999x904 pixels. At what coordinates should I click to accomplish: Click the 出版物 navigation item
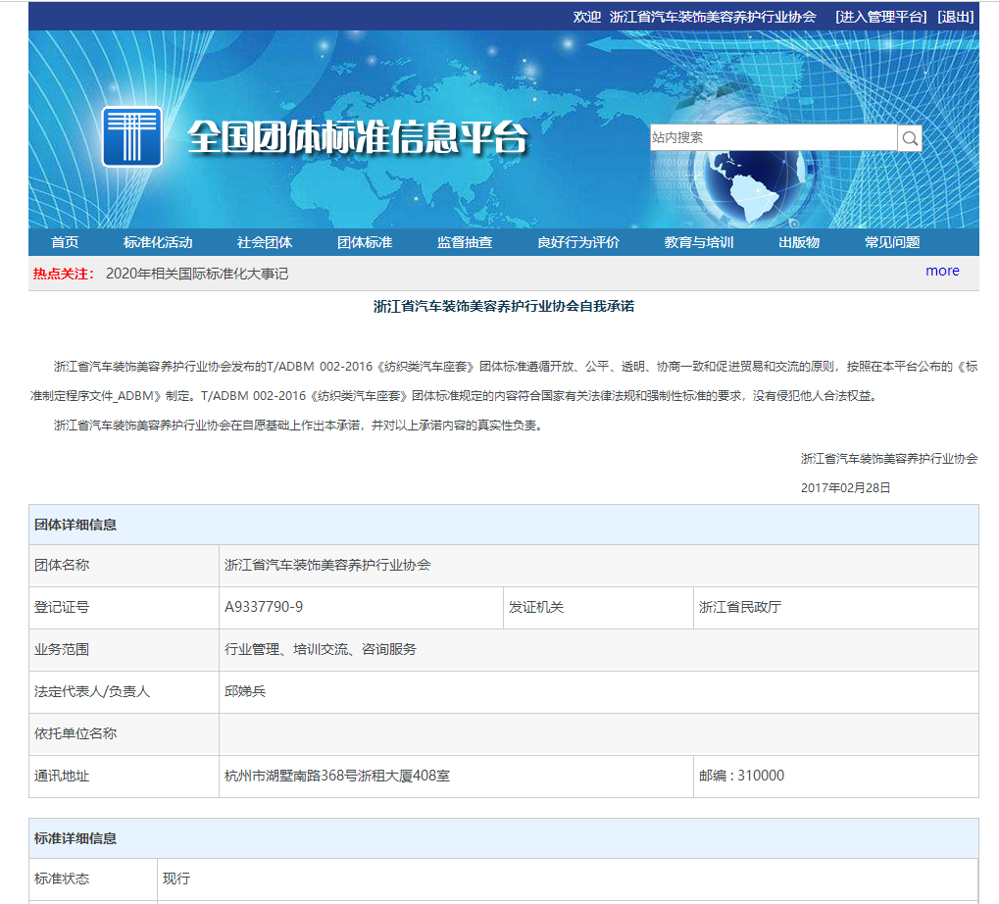pyautogui.click(x=798, y=241)
